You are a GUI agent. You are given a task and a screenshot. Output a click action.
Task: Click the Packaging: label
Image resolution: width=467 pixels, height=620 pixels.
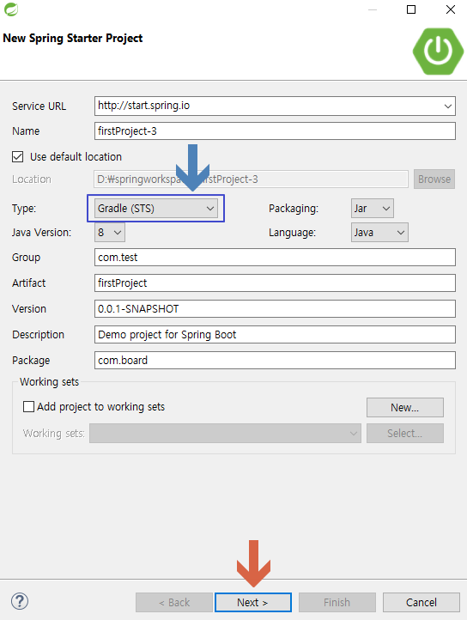pos(294,209)
